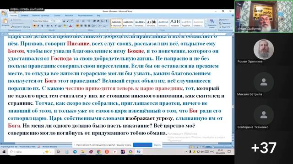The height and width of the screenshot is (164, 293).
Task: Switch to the Вставка ribbon tab
Action: [24, 15]
